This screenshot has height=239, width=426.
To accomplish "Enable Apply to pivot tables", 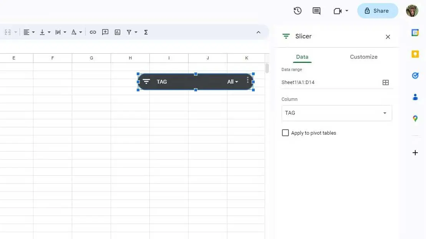I will click(285, 133).
